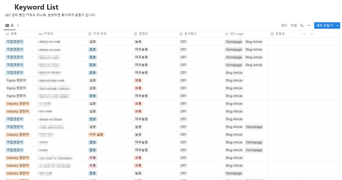Select the first Figma 연관어 tag

(x=16, y=80)
